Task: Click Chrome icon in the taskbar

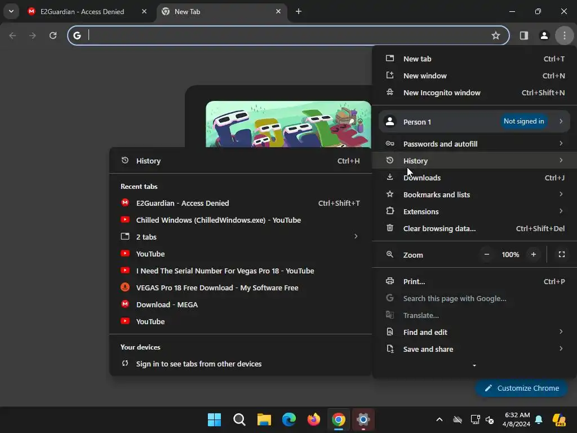Action: pyautogui.click(x=339, y=419)
